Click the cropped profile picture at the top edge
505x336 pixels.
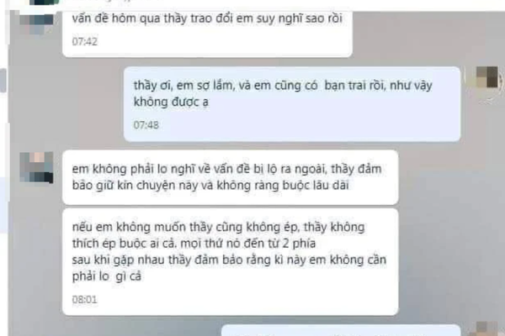coord(45,3)
